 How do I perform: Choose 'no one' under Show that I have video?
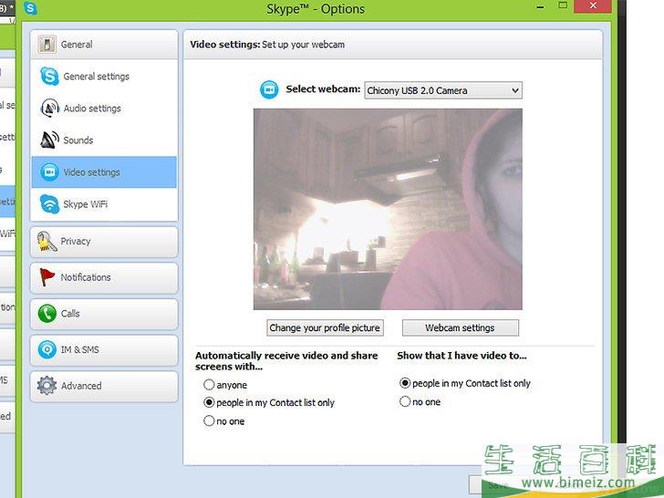click(405, 401)
